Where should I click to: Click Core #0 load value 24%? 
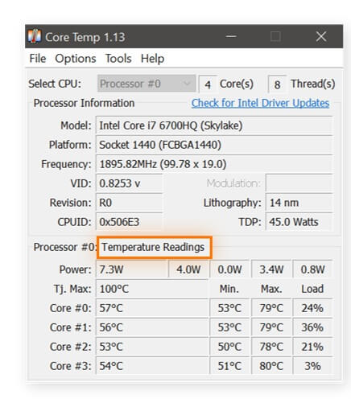(x=312, y=308)
